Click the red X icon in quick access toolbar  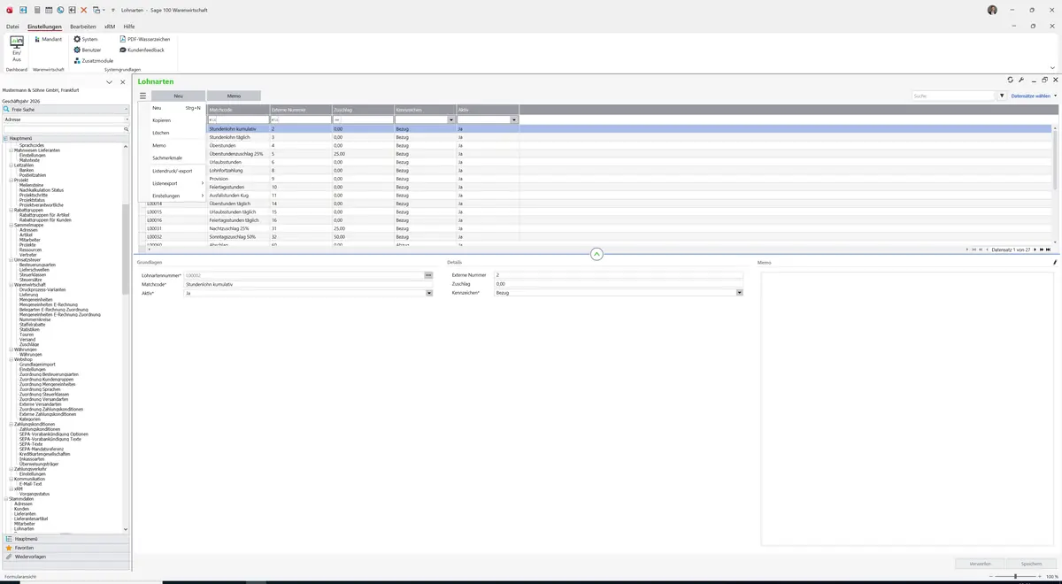[x=83, y=10]
